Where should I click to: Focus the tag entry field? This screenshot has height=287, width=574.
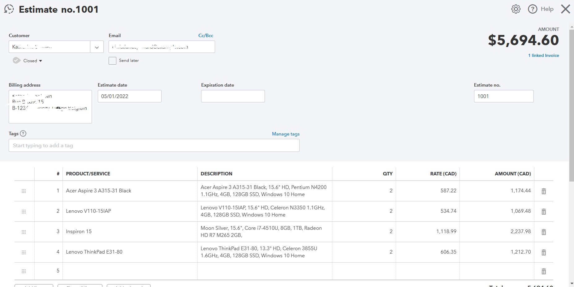(x=154, y=145)
